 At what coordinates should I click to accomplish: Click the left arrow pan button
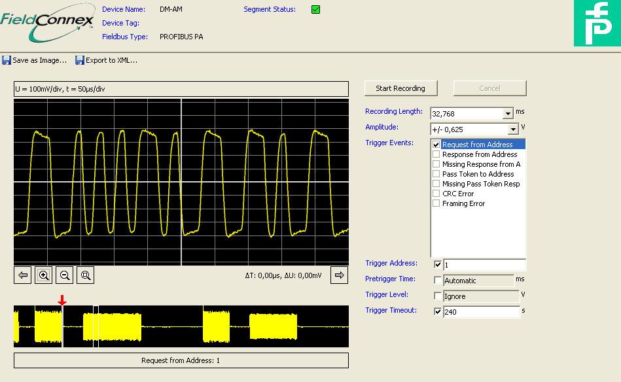[x=22, y=275]
